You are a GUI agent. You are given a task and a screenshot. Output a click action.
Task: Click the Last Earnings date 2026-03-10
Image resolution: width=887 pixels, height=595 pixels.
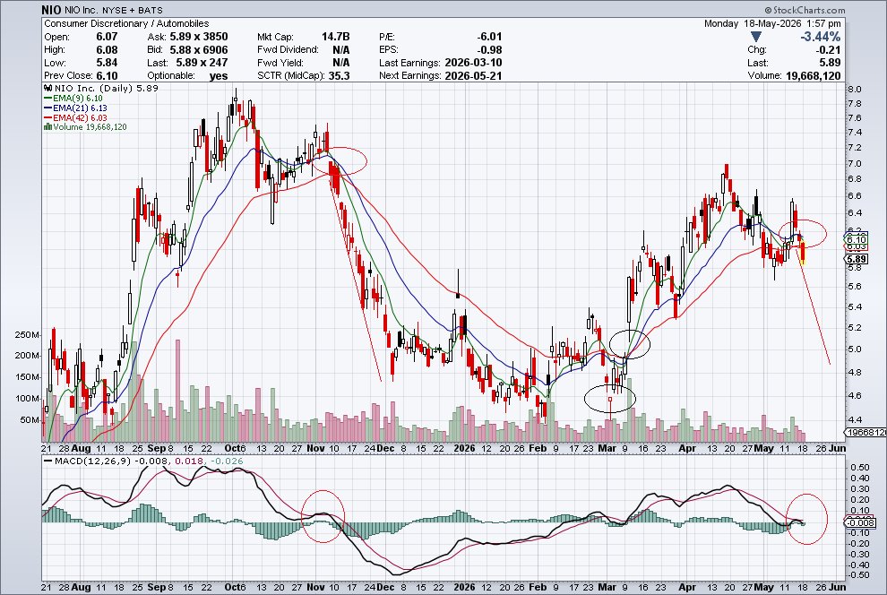(x=473, y=63)
